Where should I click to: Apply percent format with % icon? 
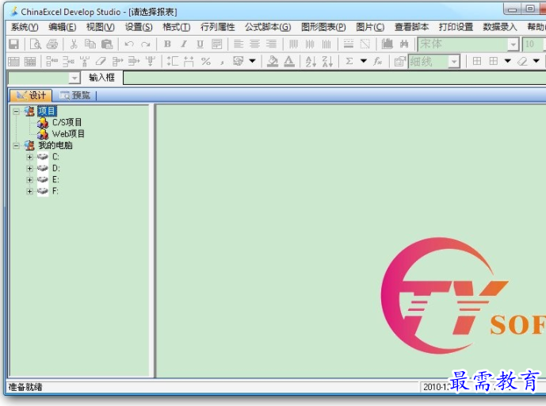[206, 62]
